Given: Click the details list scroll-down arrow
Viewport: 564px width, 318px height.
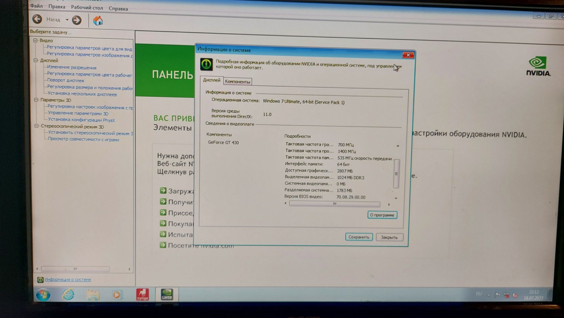Looking at the screenshot, I should (x=396, y=198).
